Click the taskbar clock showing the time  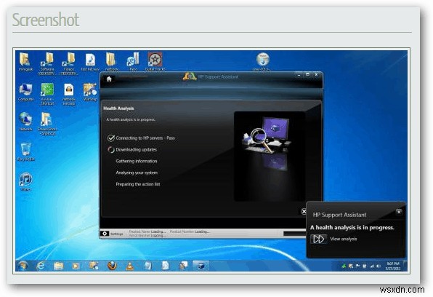coord(393,266)
